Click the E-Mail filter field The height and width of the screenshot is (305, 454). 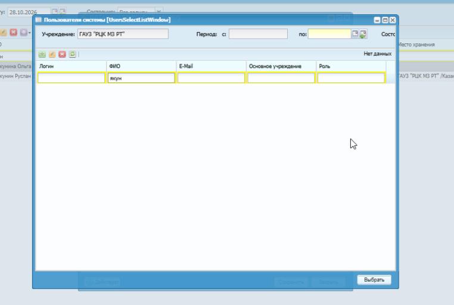pyautogui.click(x=211, y=78)
